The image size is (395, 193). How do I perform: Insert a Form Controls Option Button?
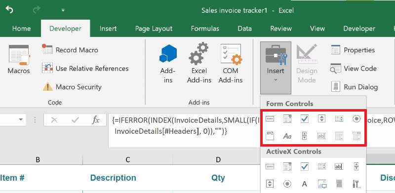pyautogui.click(x=356, y=118)
